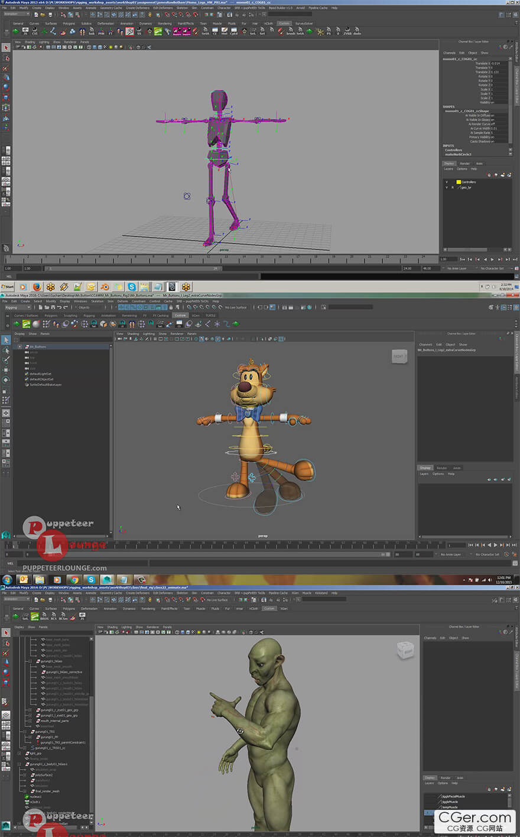520x837 pixels.
Task: Collapse the gurung01_TRS outliner node
Action: tap(25, 732)
